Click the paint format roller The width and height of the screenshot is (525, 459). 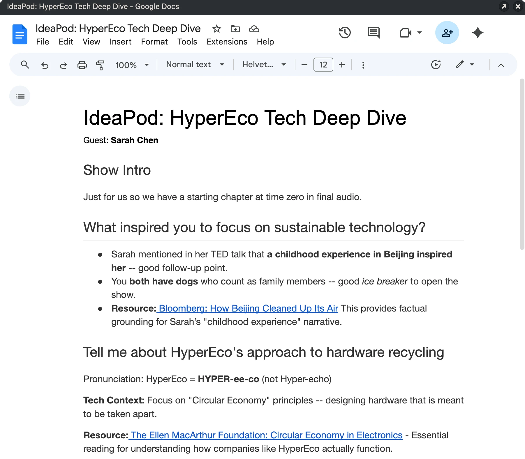pyautogui.click(x=100, y=65)
